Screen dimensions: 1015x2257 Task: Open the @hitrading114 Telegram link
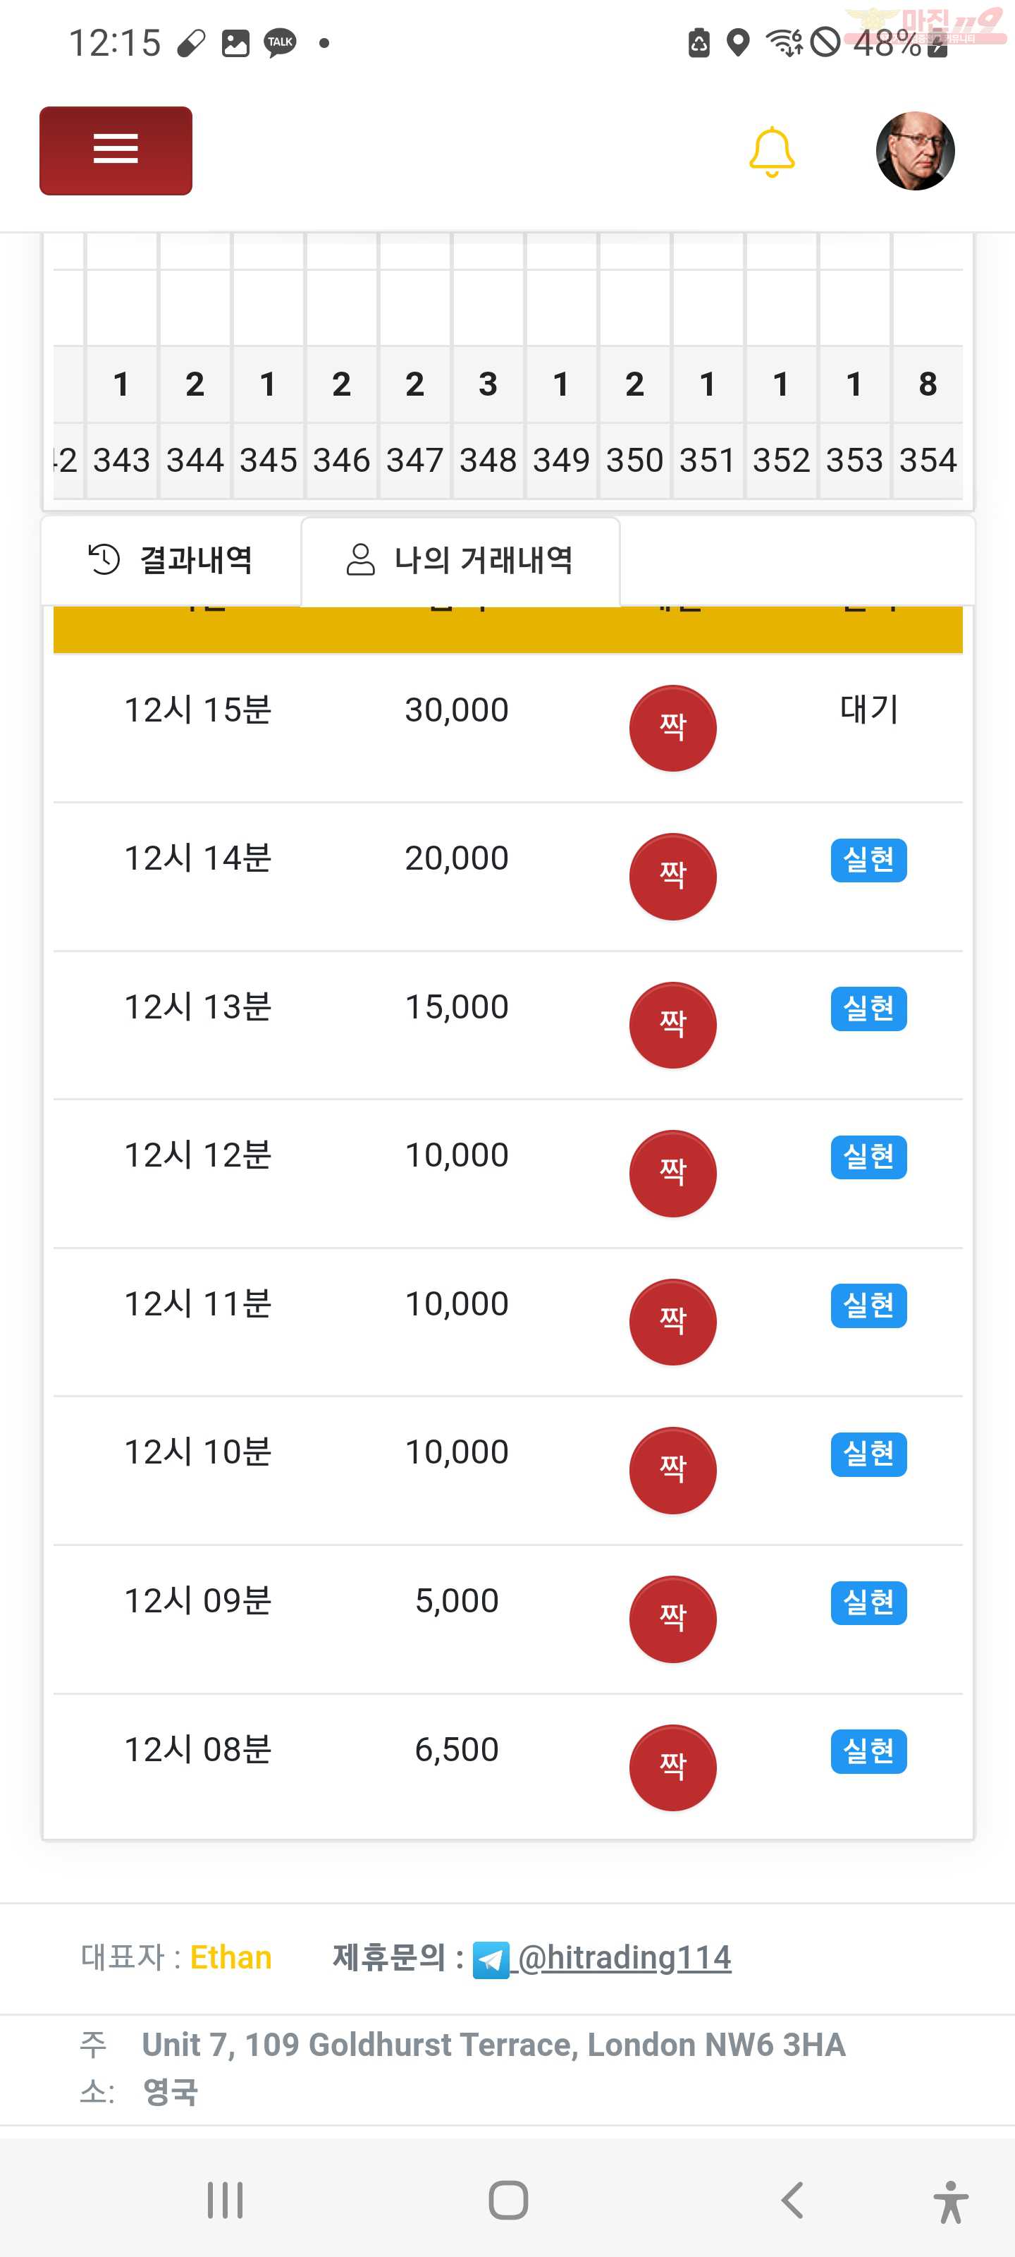point(624,1957)
